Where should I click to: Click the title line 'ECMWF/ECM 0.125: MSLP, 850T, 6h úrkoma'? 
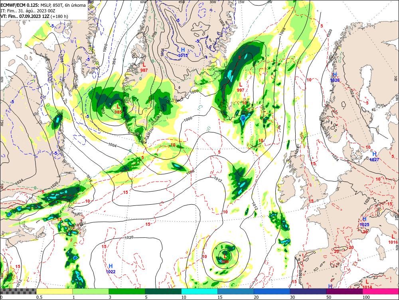pos(43,5)
